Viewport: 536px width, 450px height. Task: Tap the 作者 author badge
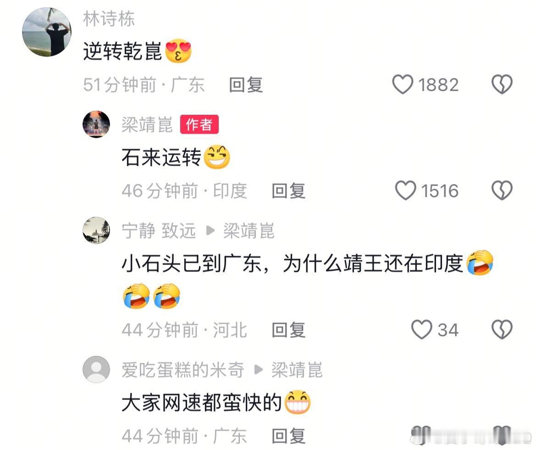point(199,124)
